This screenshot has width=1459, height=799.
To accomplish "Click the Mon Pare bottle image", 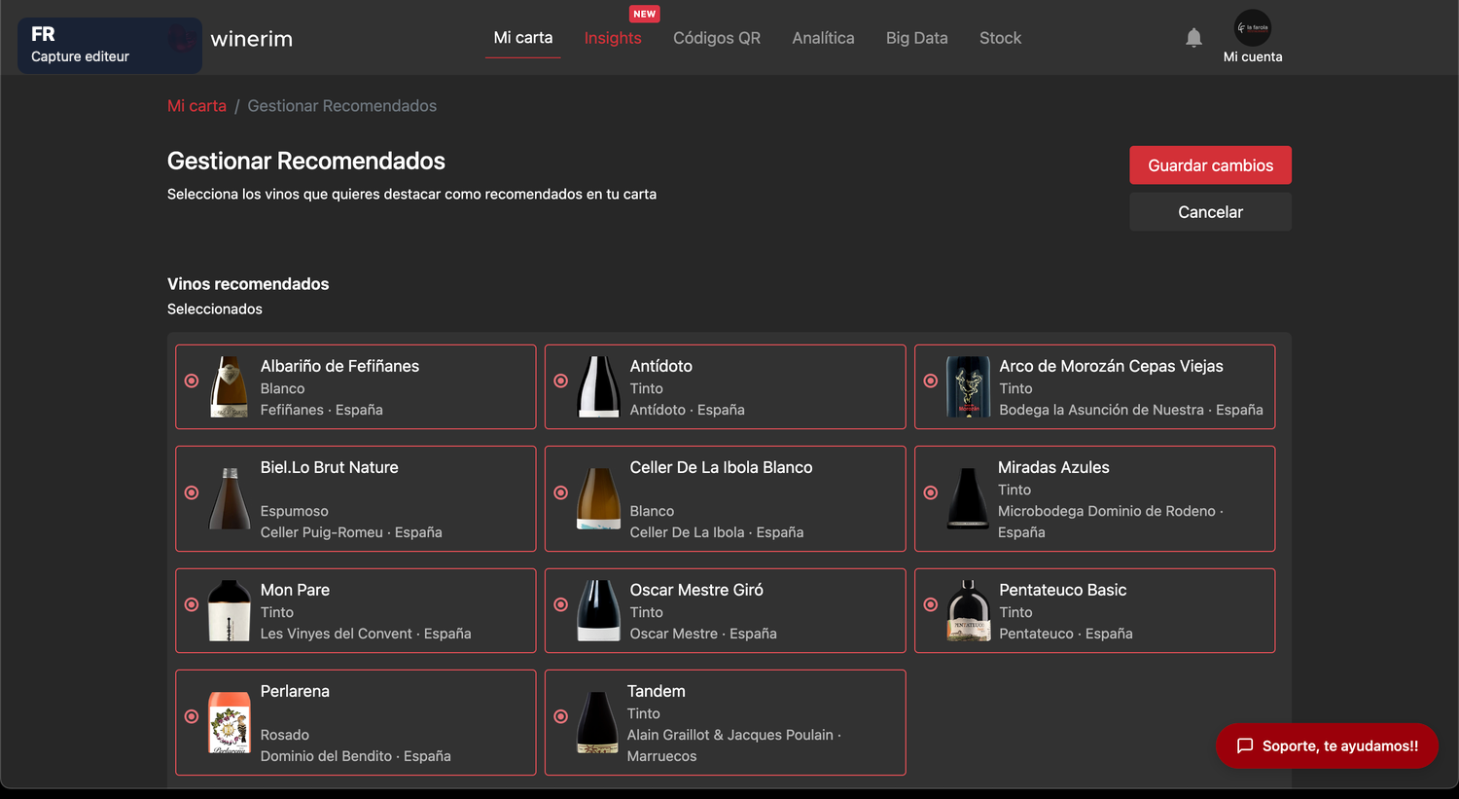I will [x=230, y=610].
